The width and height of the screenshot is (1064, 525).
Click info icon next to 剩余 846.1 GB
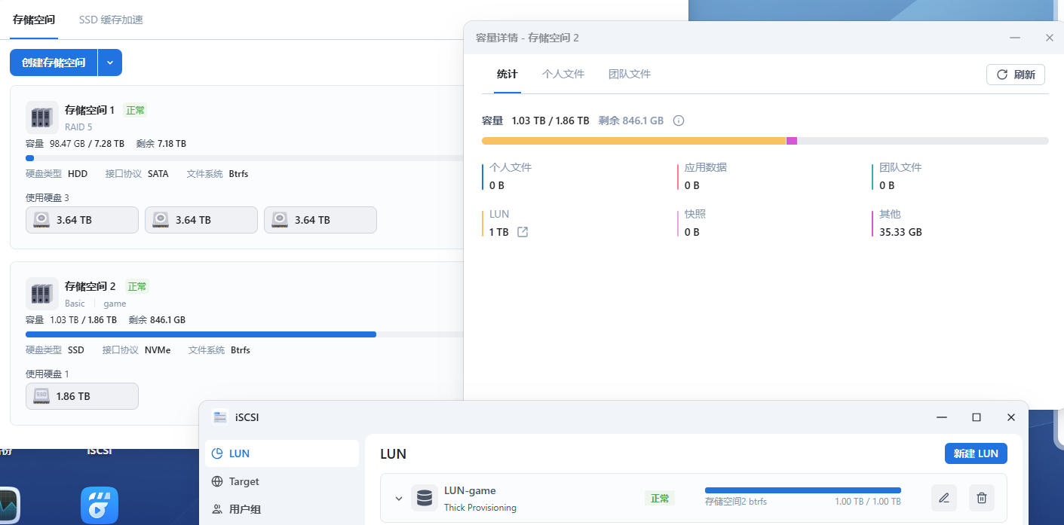679,121
